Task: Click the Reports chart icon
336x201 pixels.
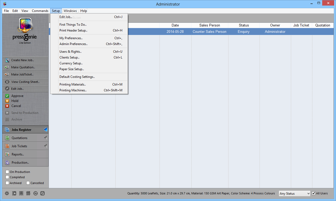Action: [7, 154]
